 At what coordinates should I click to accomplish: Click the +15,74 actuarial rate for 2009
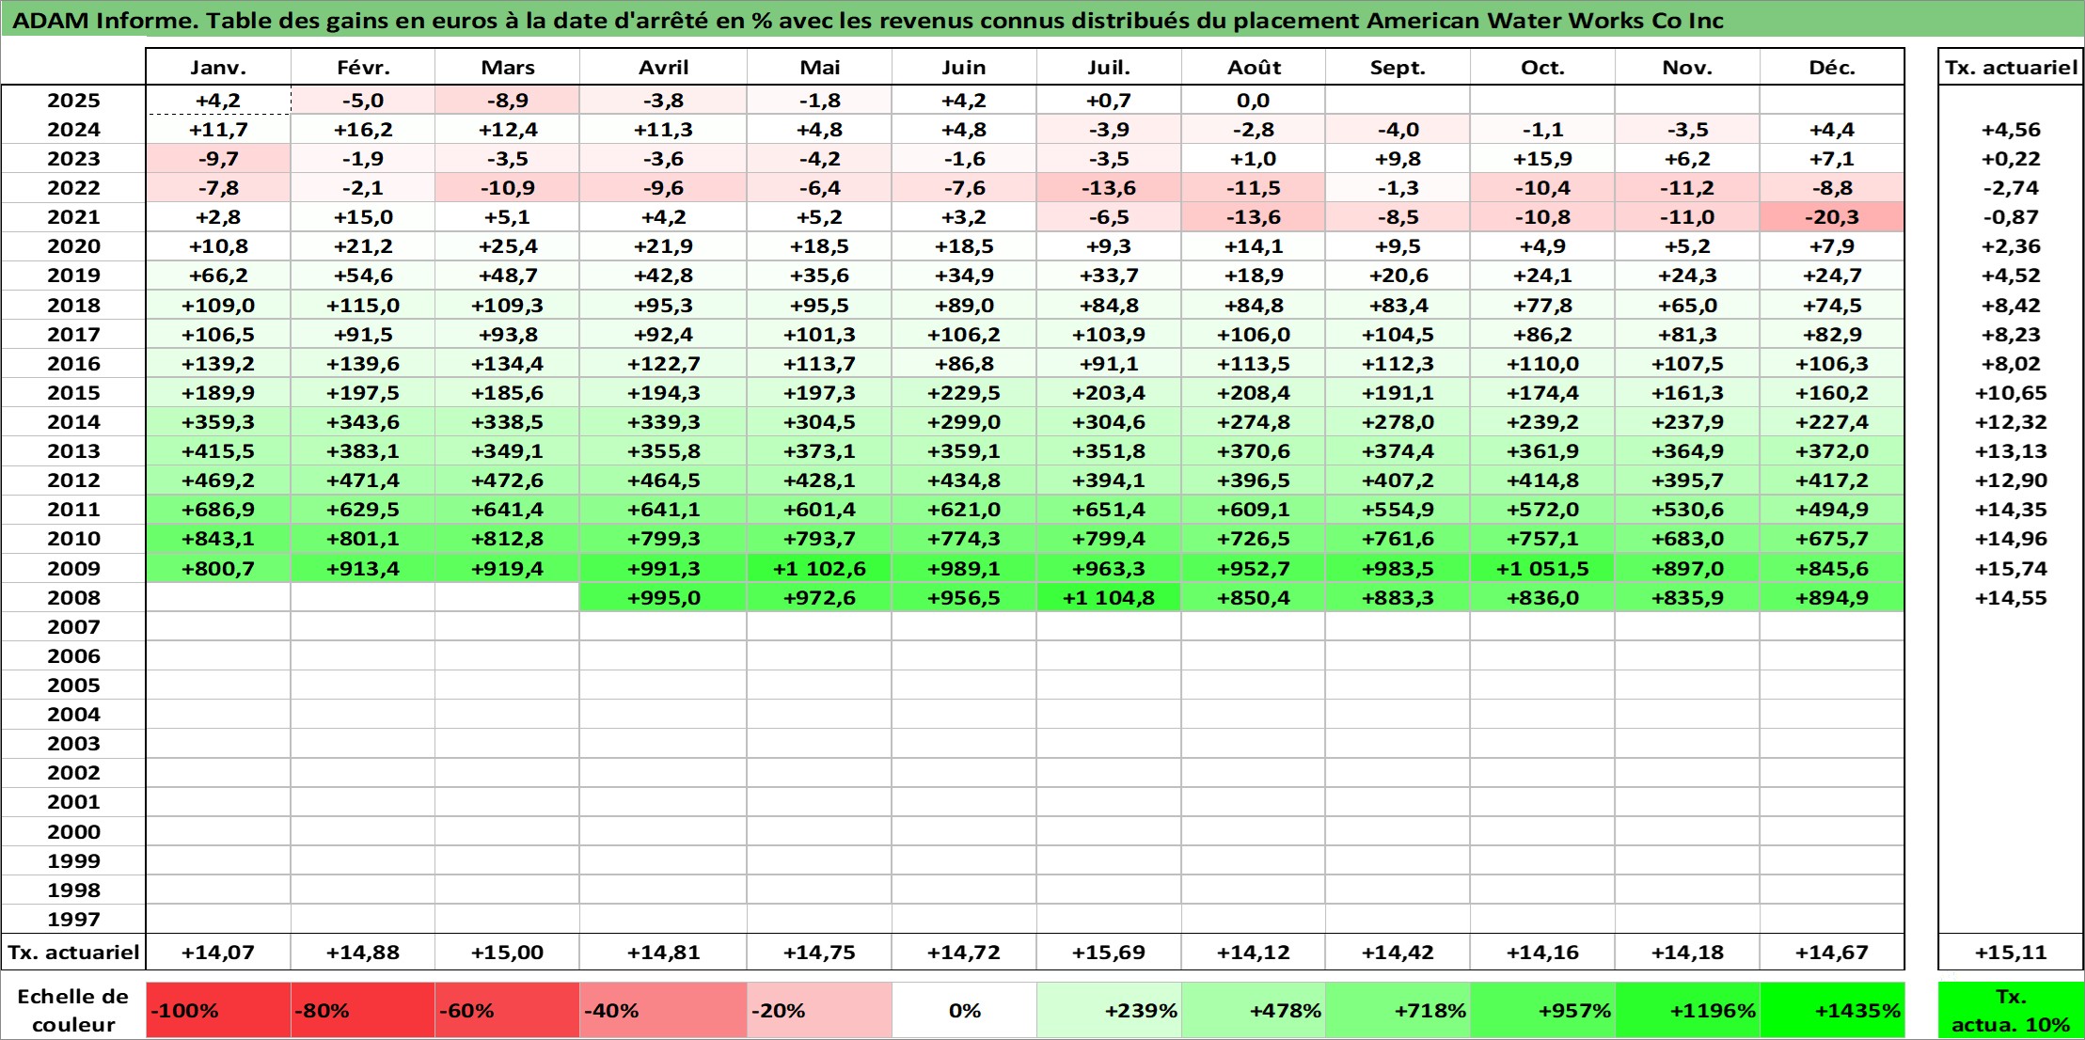2011,569
